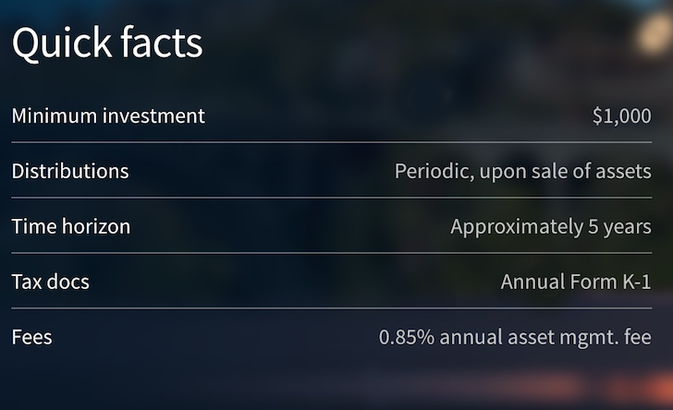Image resolution: width=673 pixels, height=410 pixels.
Task: Click the word Quick in the heading
Action: pyautogui.click(x=62, y=42)
